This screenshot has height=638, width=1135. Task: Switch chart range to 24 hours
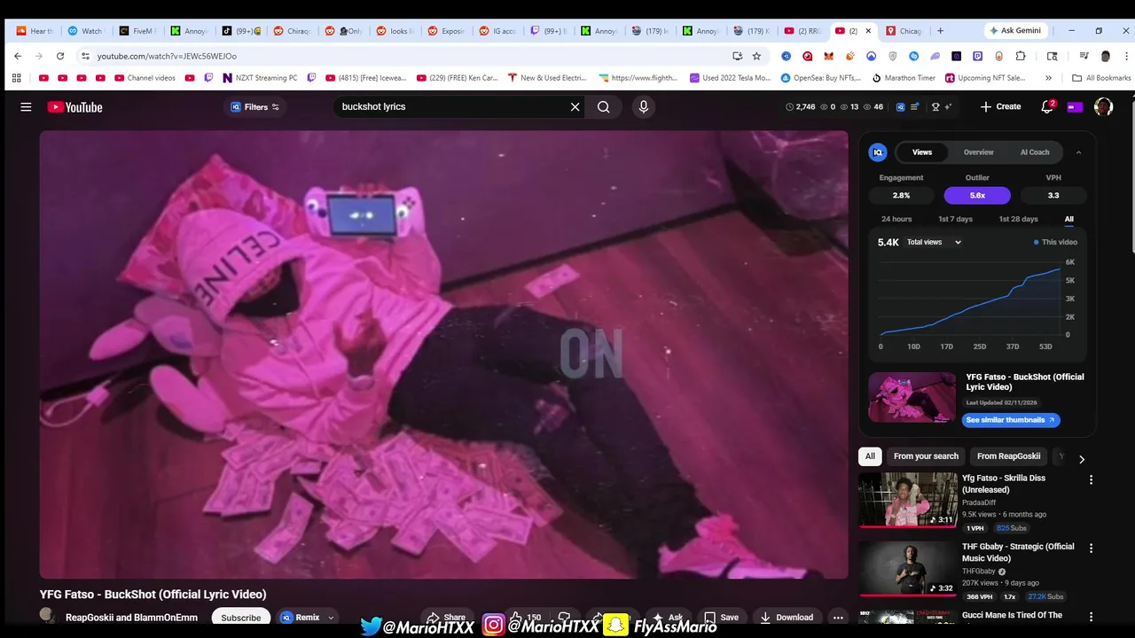(896, 219)
